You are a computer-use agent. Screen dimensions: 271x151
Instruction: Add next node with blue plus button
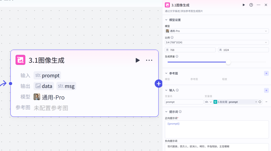coord(159,84)
